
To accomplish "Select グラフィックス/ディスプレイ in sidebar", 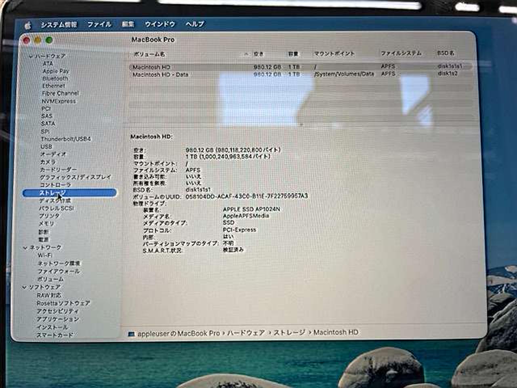I will click(75, 177).
